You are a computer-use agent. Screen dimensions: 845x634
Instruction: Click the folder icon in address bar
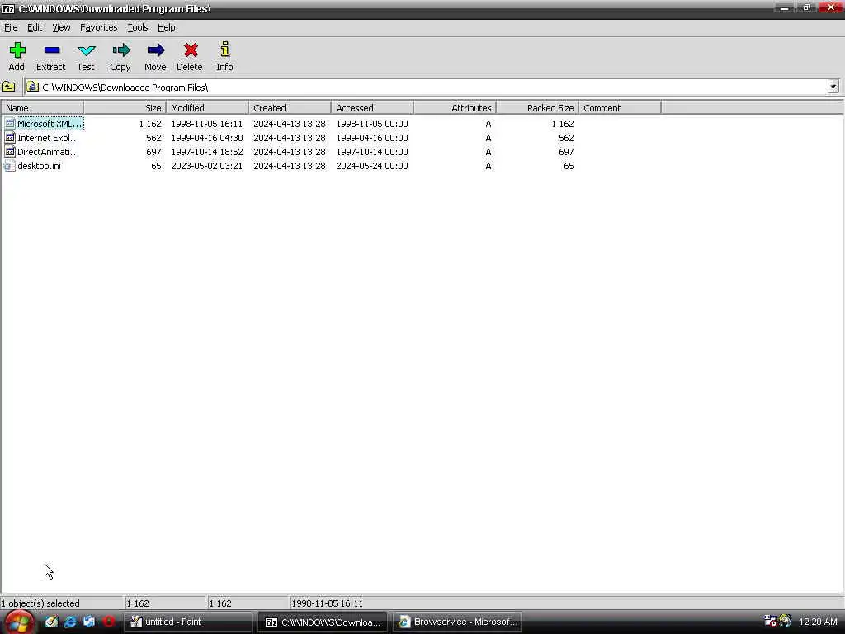[33, 87]
